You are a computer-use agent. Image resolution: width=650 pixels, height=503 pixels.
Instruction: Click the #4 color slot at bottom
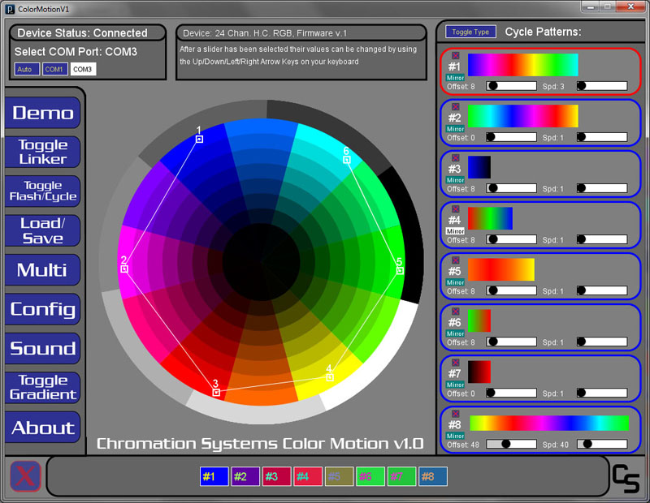(x=308, y=476)
